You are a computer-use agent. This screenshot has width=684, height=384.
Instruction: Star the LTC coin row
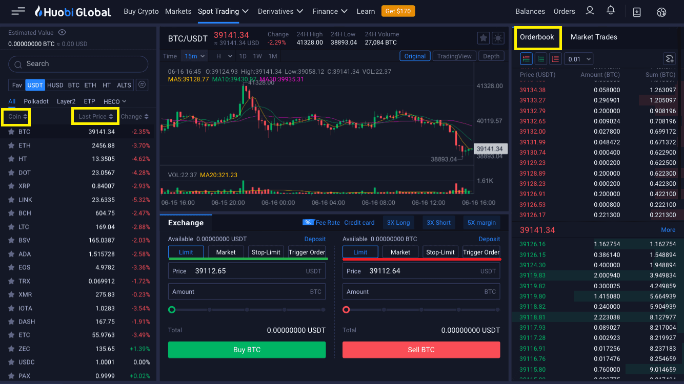[x=11, y=227]
